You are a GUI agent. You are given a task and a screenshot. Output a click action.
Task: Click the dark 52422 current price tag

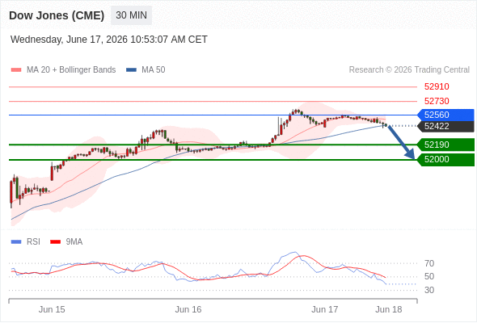point(445,127)
